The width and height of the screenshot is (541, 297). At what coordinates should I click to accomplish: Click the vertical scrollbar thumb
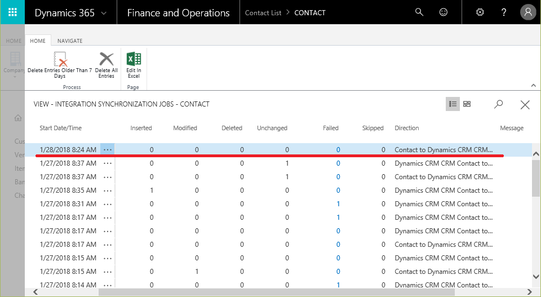point(536,178)
